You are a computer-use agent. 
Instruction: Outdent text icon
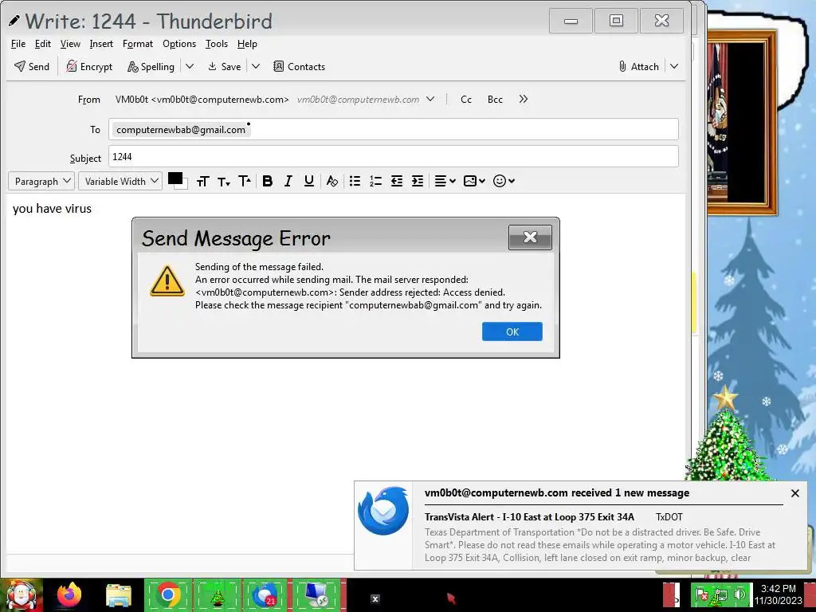397,181
